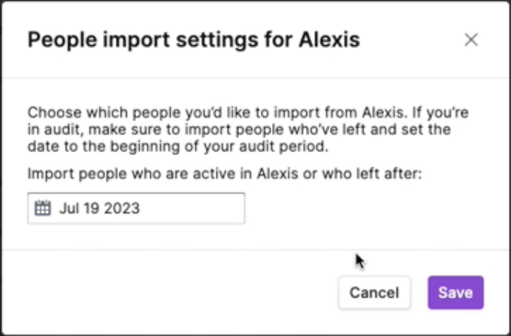This screenshot has height=336, width=511.
Task: Open the Jul 19 2023 date picker
Action: coord(136,208)
